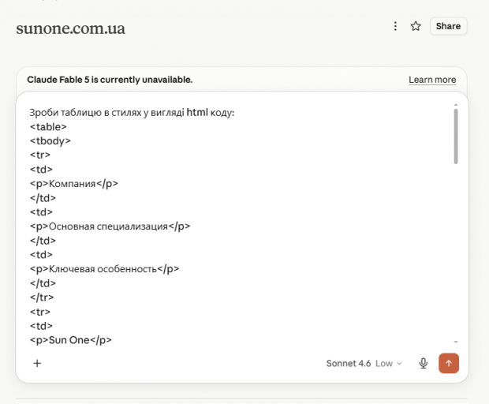
Task: Open the Learn more link
Action: point(432,80)
